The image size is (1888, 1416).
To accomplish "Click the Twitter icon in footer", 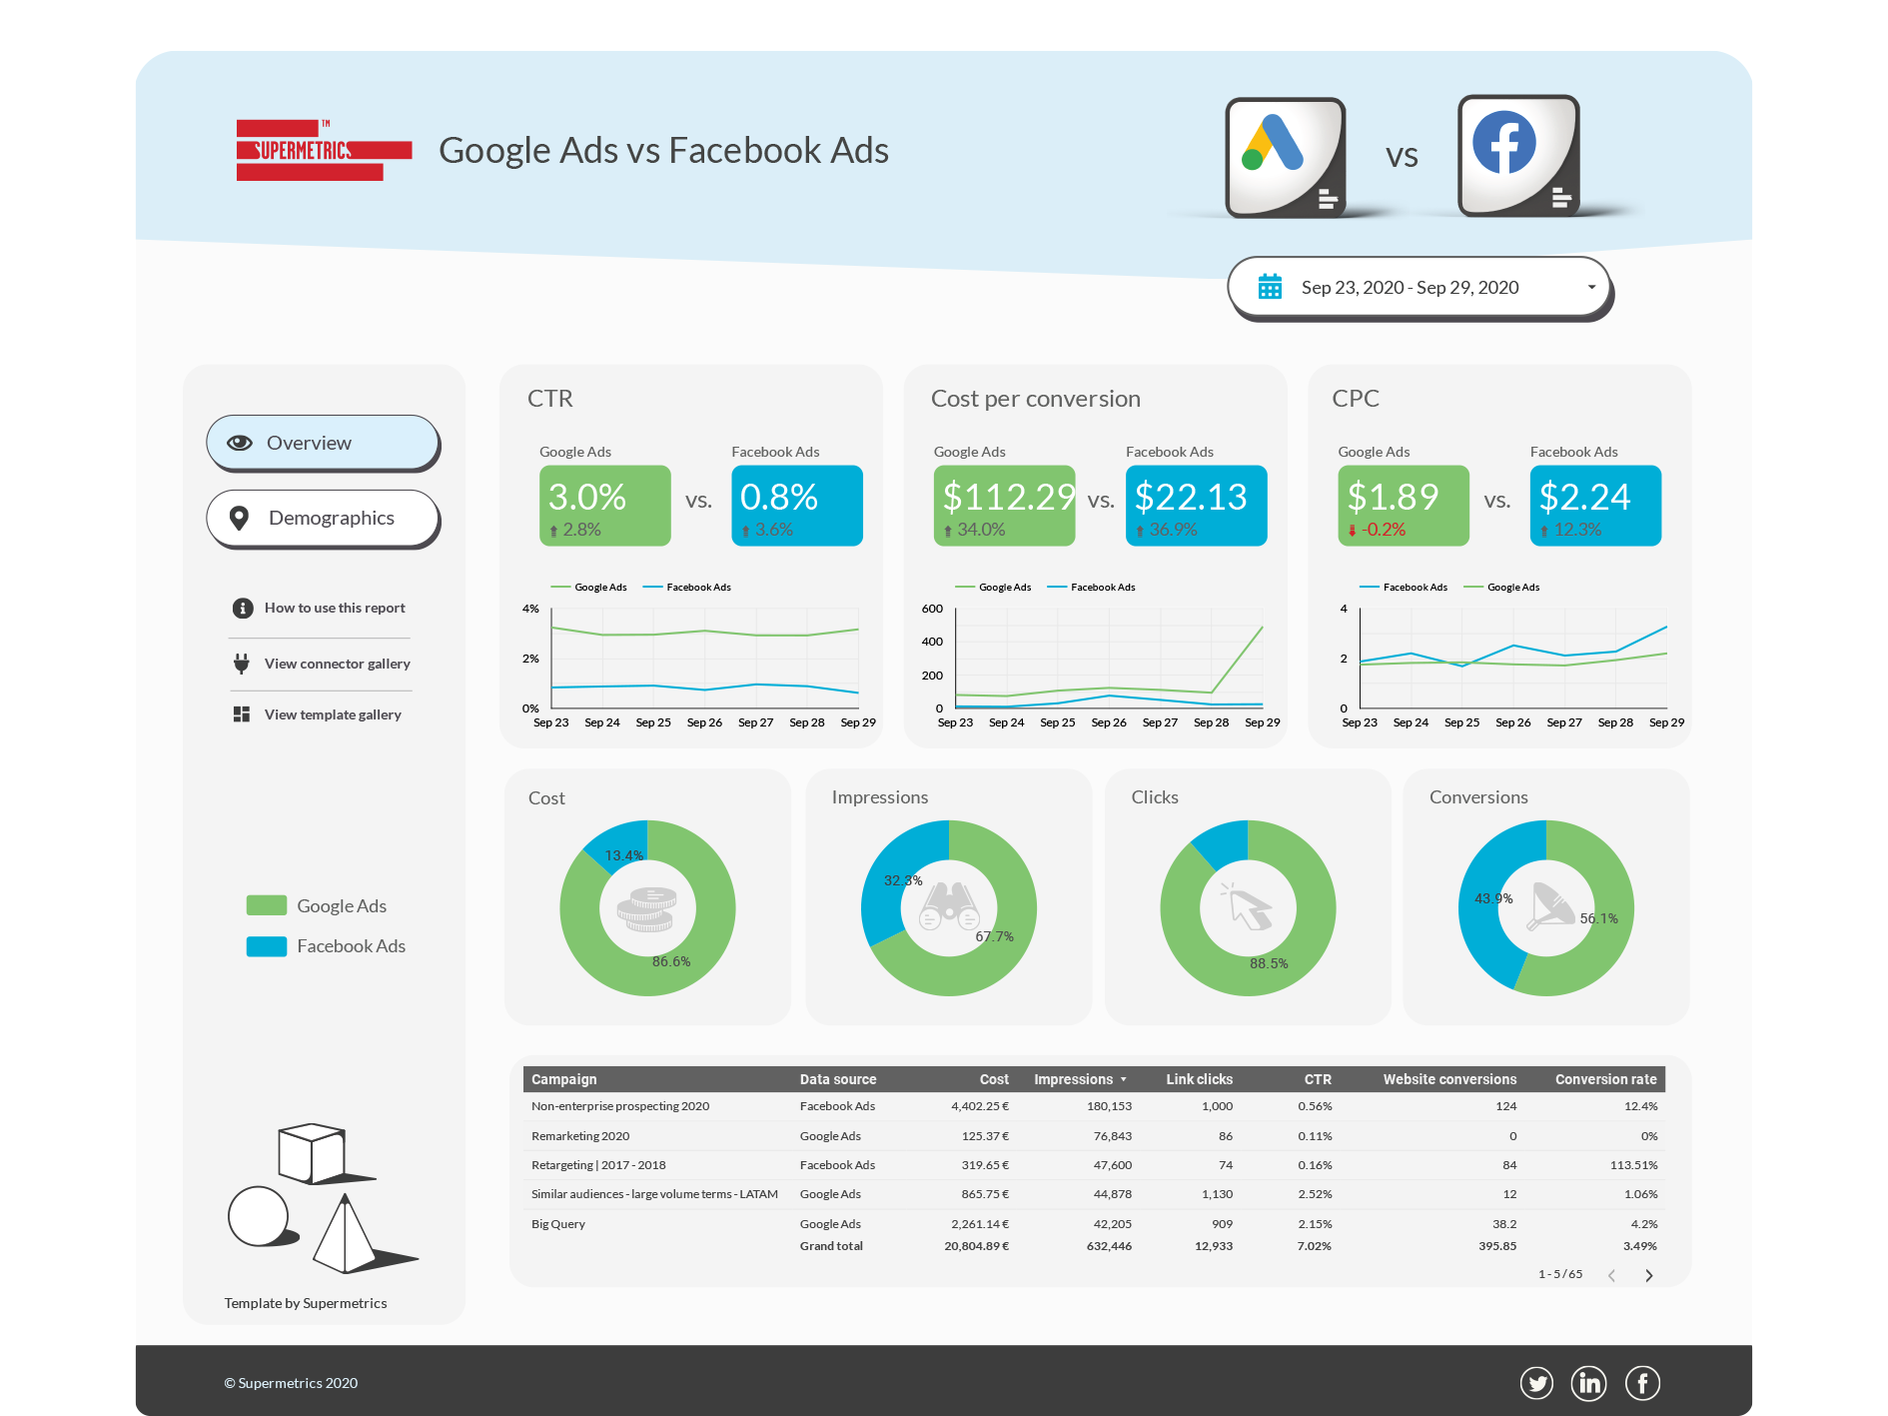I will (x=1536, y=1383).
